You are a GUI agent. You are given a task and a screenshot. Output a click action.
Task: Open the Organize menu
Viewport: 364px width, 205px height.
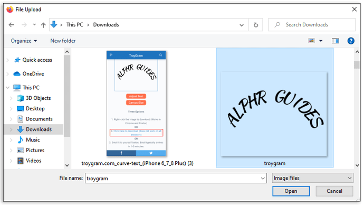[x=24, y=41]
